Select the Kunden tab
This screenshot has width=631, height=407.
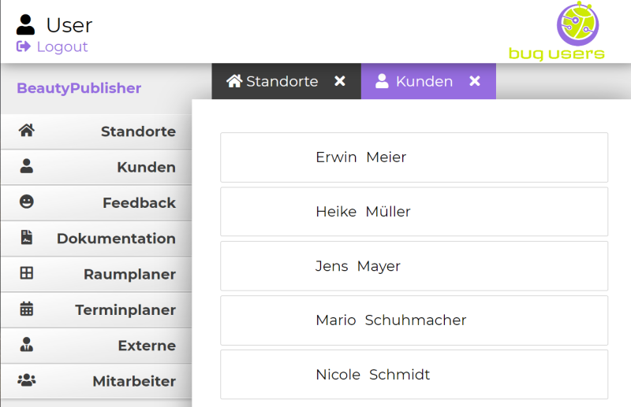[415, 81]
